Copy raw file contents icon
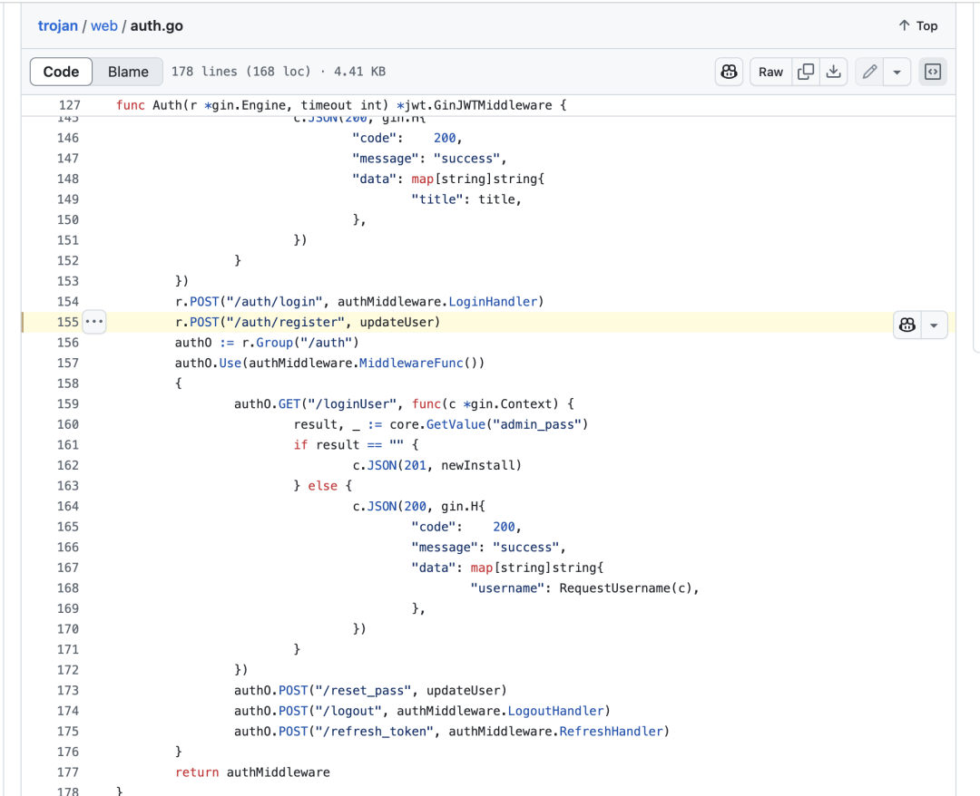 pos(806,72)
